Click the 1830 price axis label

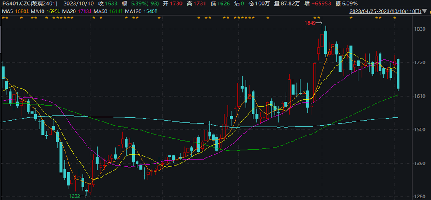(x=420, y=29)
